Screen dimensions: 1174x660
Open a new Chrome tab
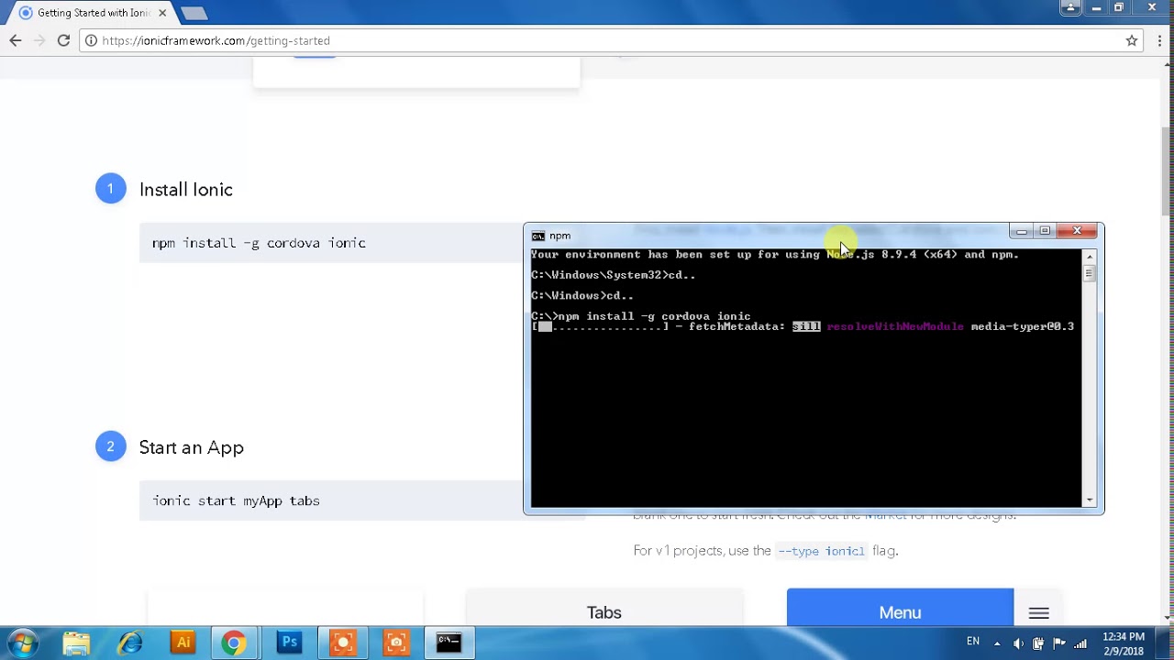(x=194, y=14)
